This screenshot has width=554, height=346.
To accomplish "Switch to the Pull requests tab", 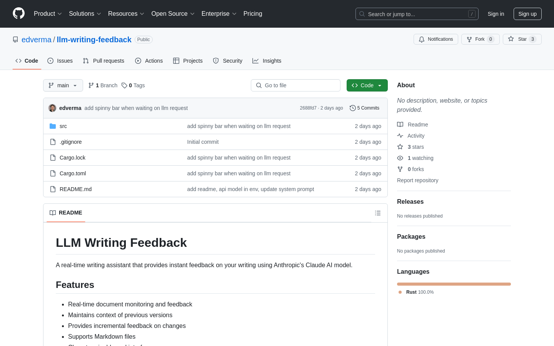I will point(103,61).
